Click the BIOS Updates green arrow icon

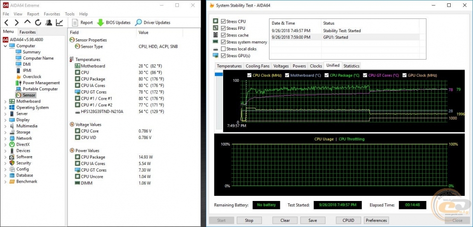(x=101, y=23)
